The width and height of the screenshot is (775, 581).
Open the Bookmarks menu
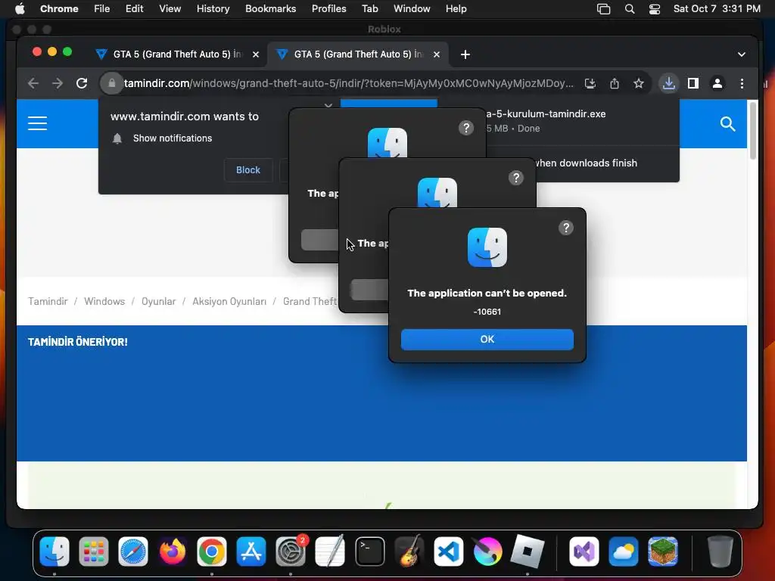(270, 8)
